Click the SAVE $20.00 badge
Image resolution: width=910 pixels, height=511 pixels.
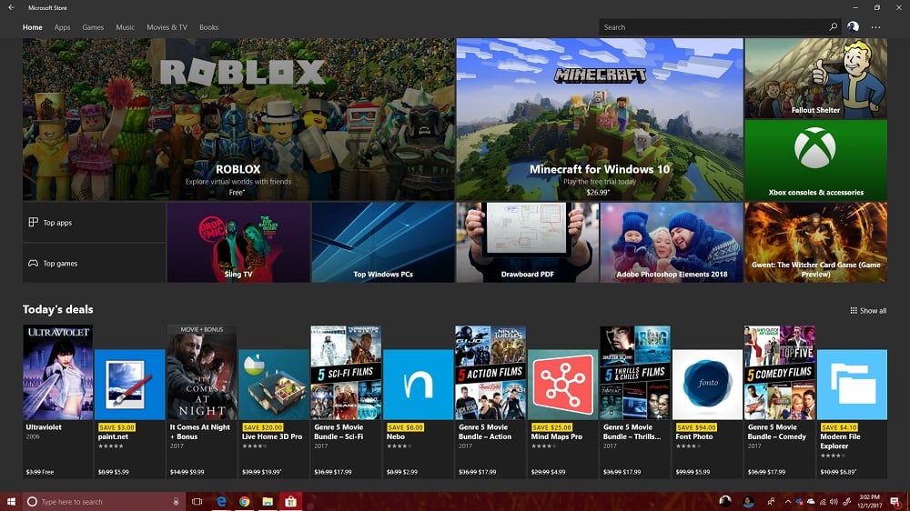tap(262, 427)
